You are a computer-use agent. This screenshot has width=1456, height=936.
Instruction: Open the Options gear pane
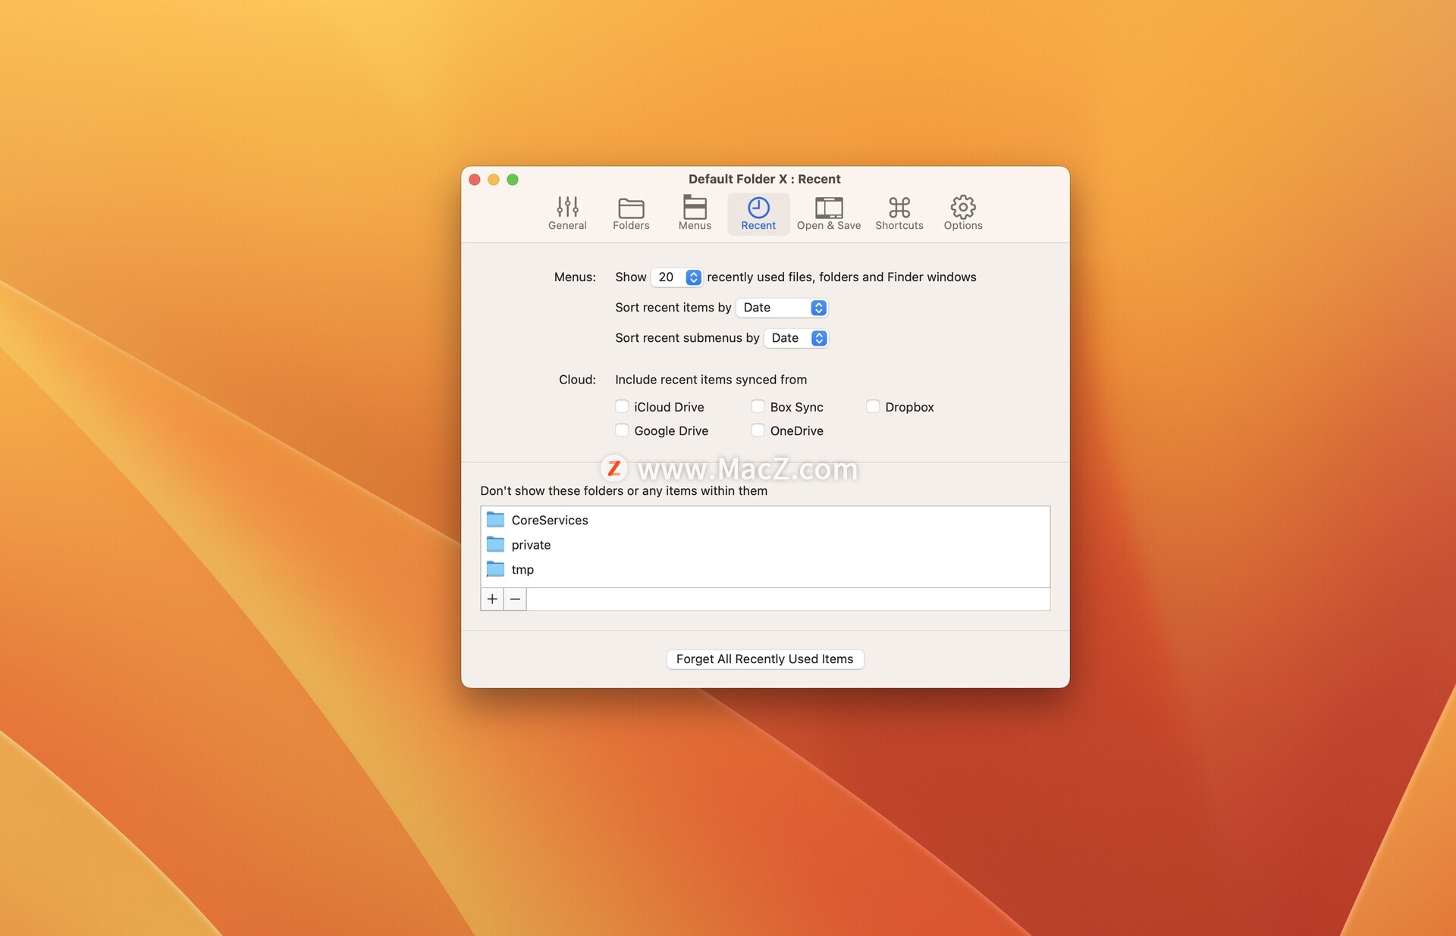click(x=963, y=213)
